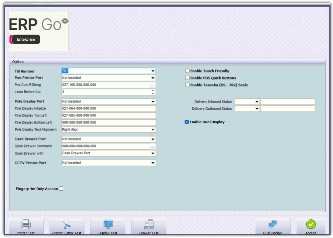Expand the Till Number dropdown

tap(153, 71)
